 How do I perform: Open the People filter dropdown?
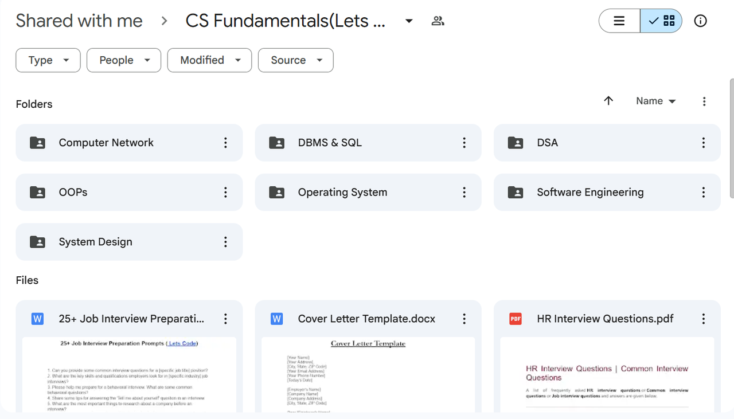124,60
